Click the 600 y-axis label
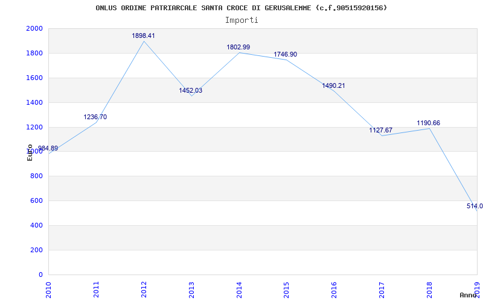This screenshot has width=483, height=301. (x=36, y=201)
